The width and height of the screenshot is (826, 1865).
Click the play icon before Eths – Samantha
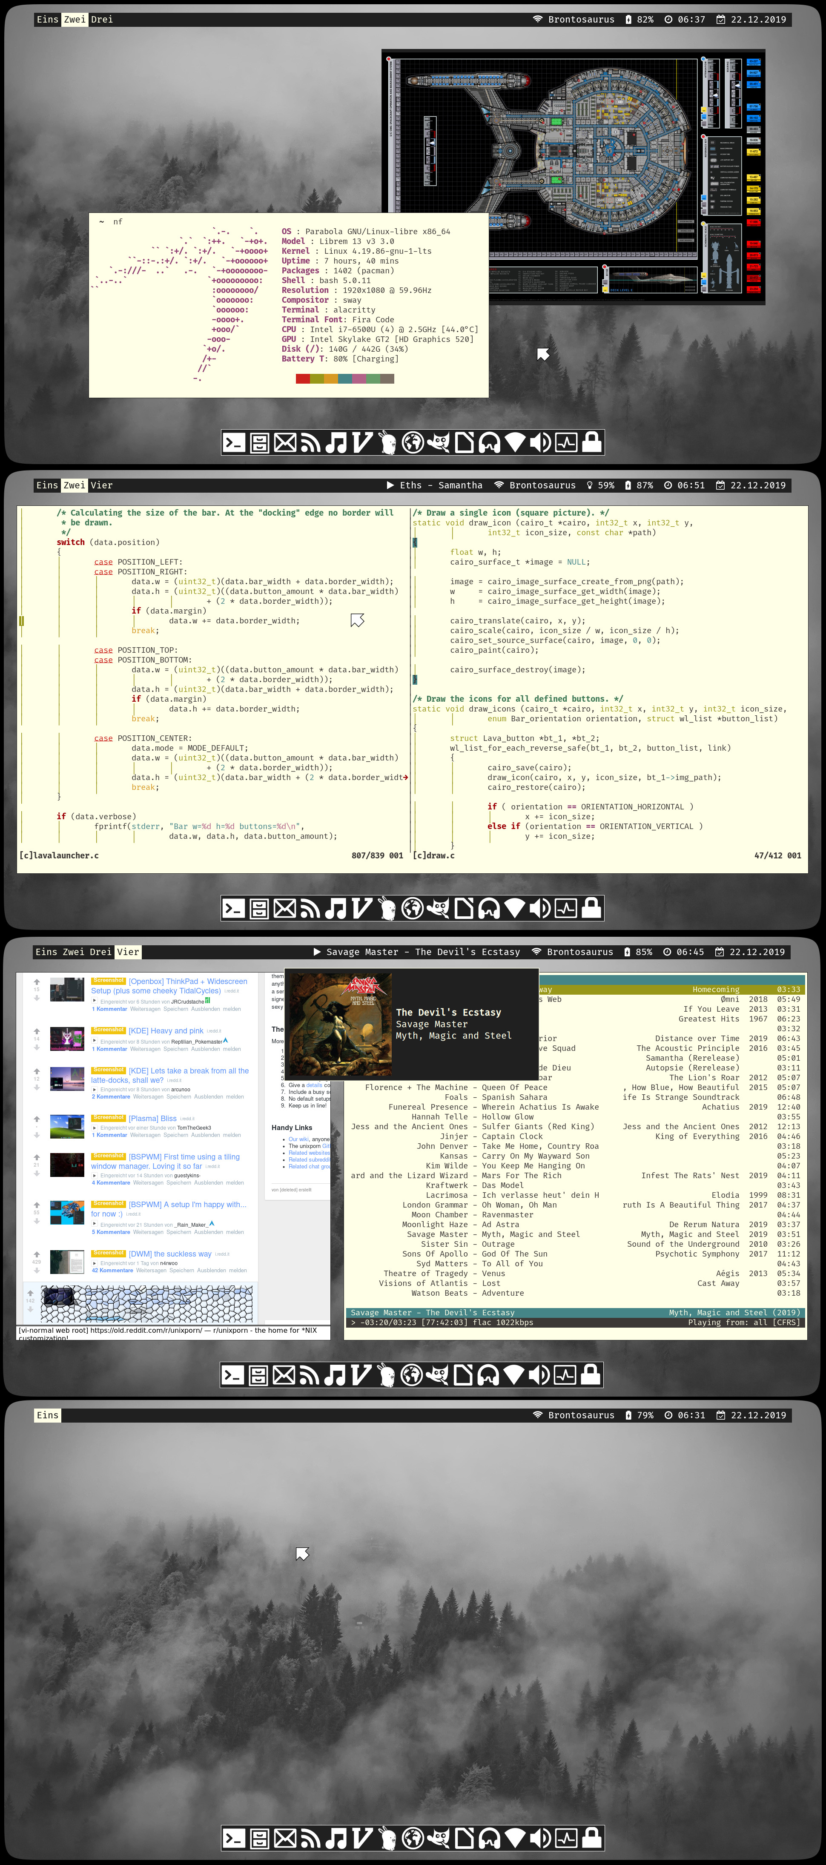pyautogui.click(x=391, y=486)
